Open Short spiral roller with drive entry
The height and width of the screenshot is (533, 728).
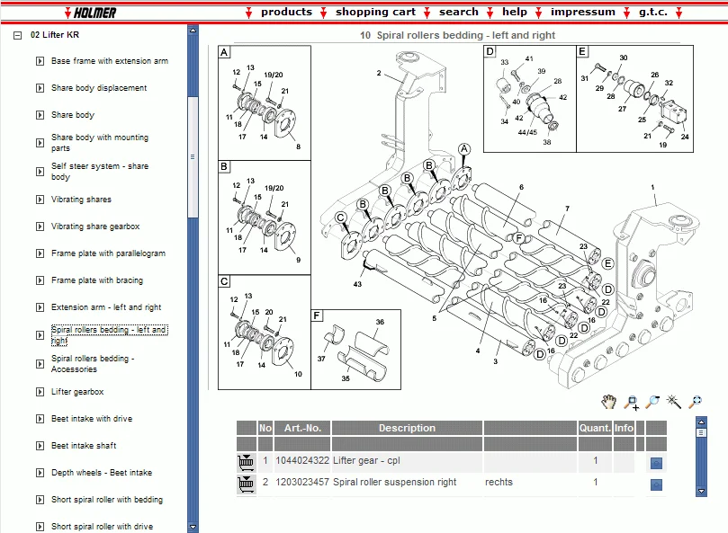pos(103,527)
